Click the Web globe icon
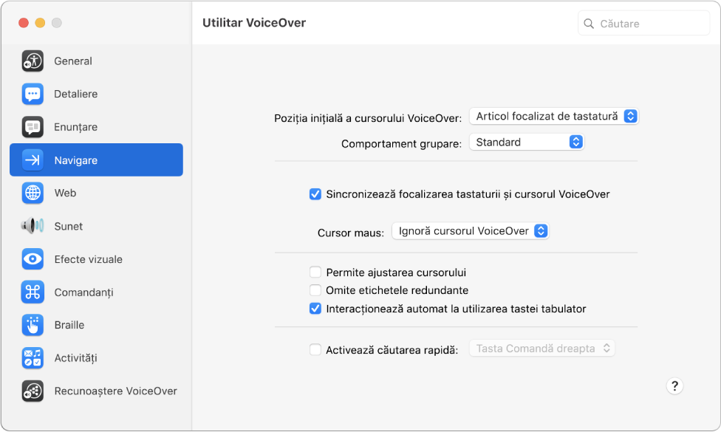The image size is (721, 432). pos(33,193)
